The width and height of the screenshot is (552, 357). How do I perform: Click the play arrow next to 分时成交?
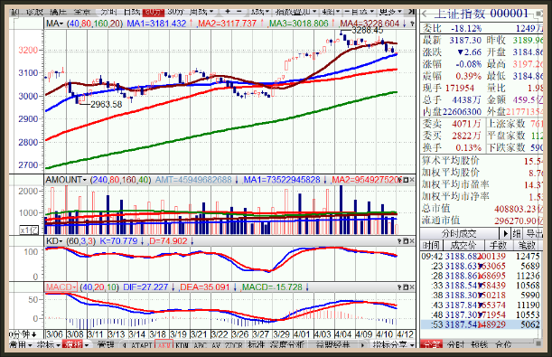pos(506,233)
